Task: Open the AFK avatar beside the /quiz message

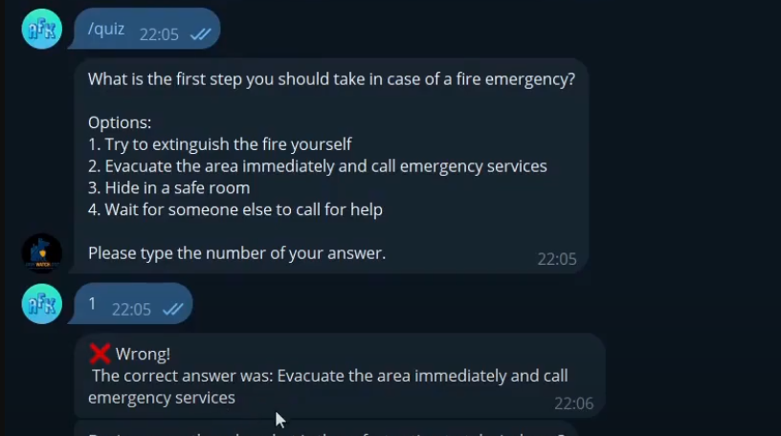Action: tap(42, 29)
